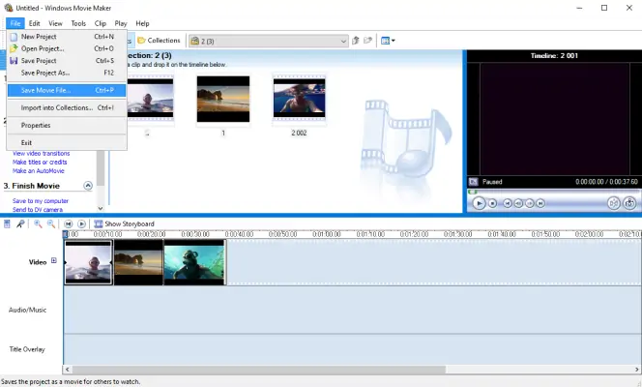Click the Audio/Music track area
The image size is (642, 387).
(353, 310)
